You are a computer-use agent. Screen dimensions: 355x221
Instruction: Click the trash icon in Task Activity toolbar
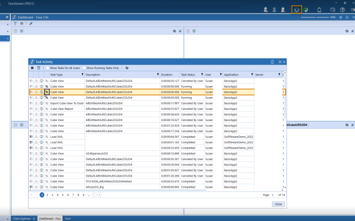pos(39,68)
